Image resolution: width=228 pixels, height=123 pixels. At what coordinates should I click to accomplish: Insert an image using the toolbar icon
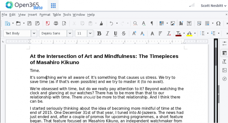pyautogui.click(x=173, y=23)
